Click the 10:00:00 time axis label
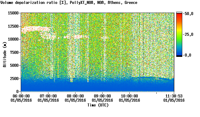 (x=129, y=96)
